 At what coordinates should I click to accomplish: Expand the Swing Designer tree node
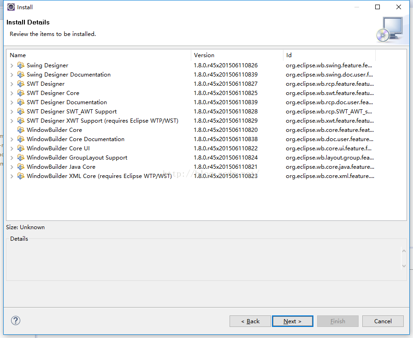point(12,65)
